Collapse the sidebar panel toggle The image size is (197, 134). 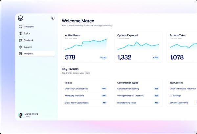tap(53, 18)
